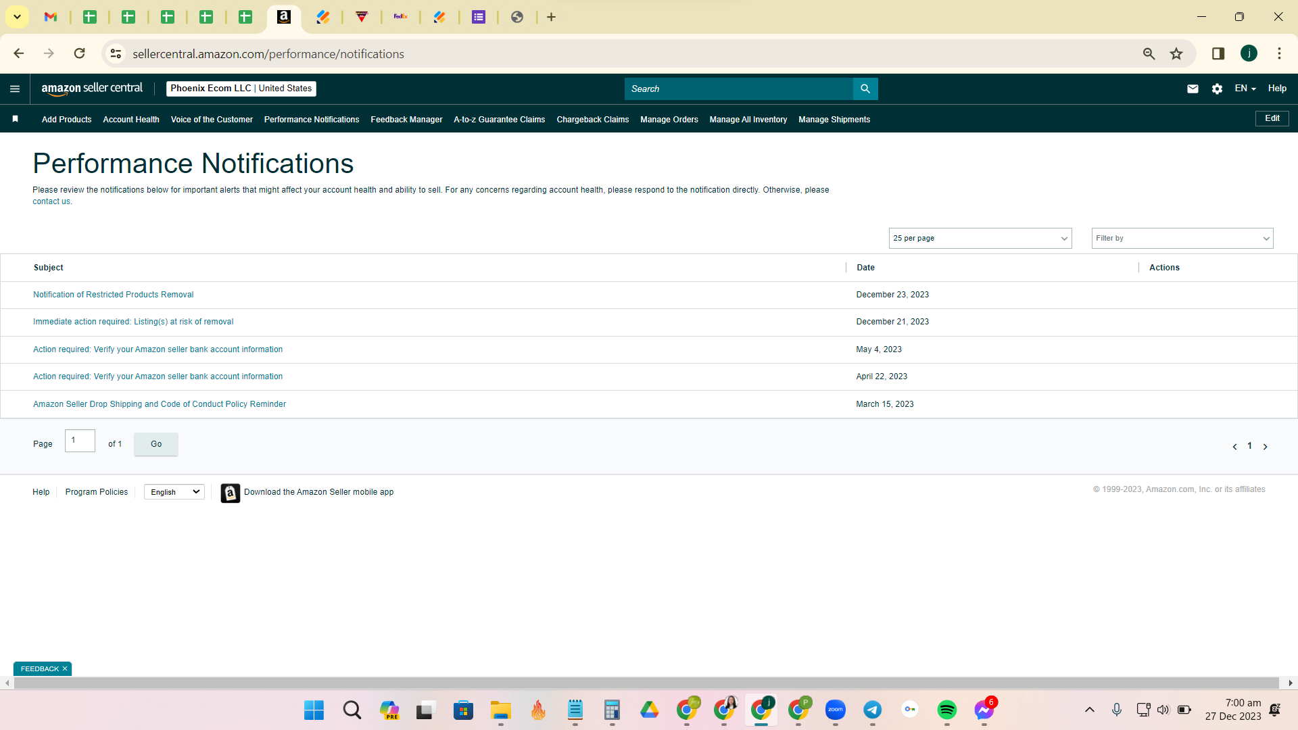Open Notification of Restricted Products Removal

coord(114,295)
